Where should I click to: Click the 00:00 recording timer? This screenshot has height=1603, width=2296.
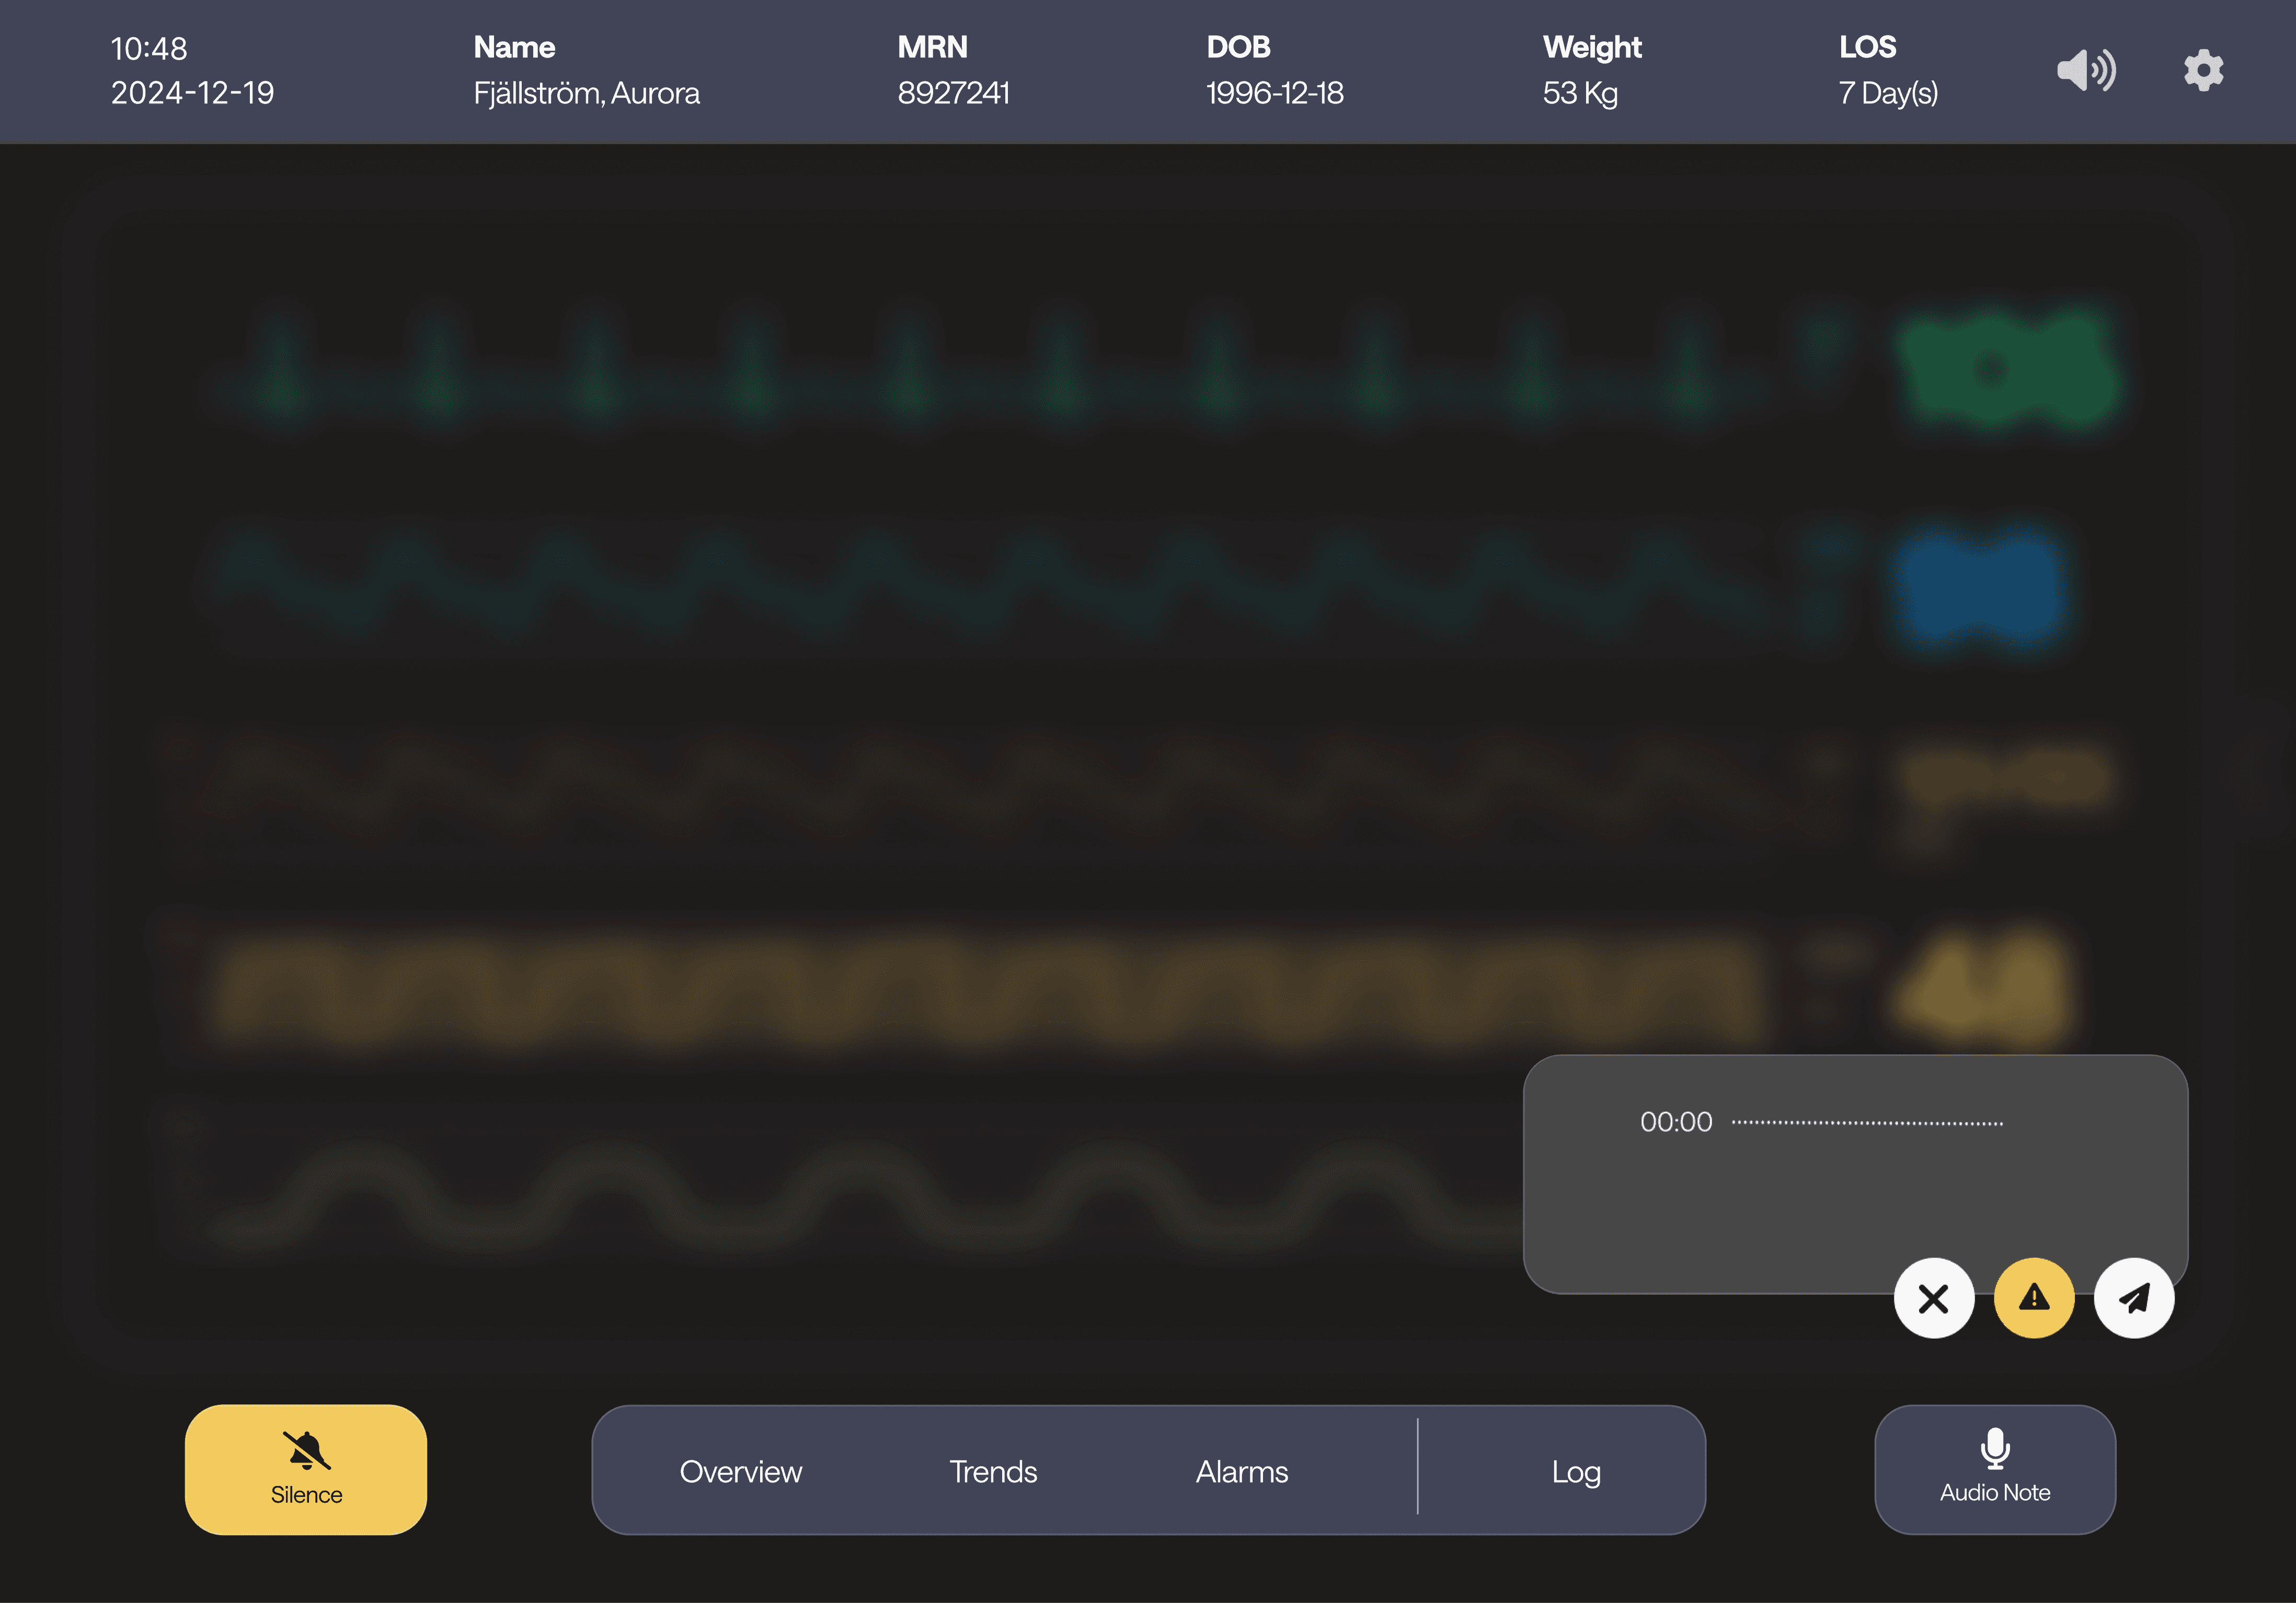pyautogui.click(x=1676, y=1122)
